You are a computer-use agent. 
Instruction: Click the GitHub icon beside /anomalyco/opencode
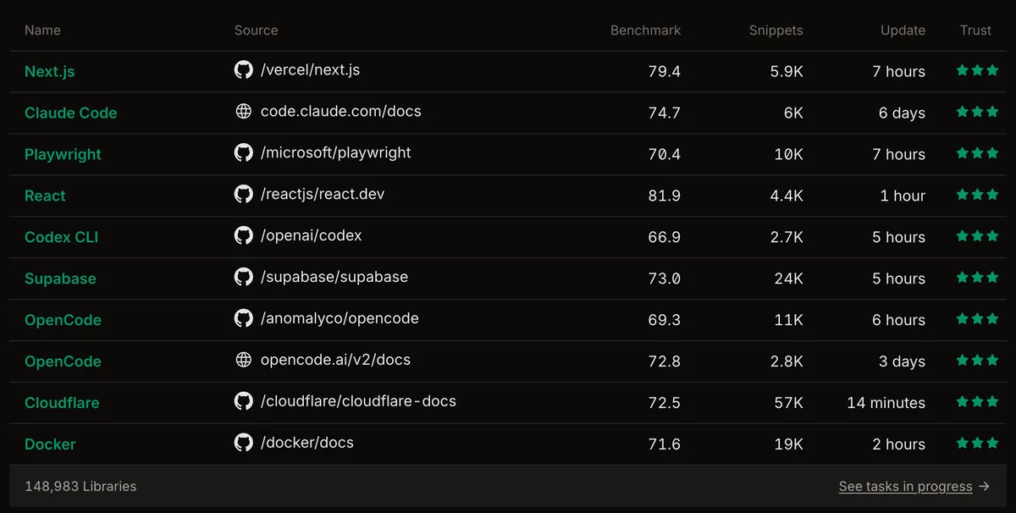click(x=244, y=319)
